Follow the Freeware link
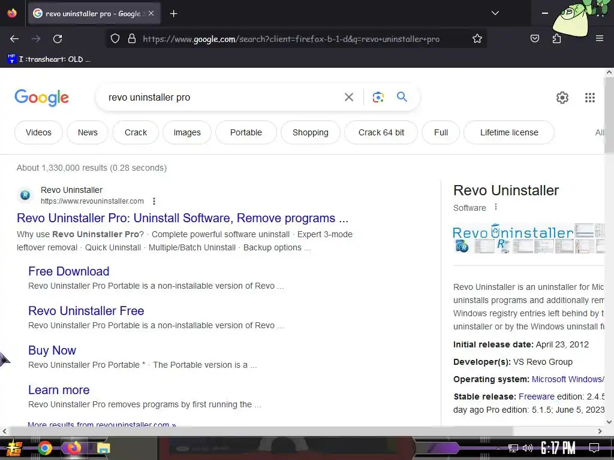This screenshot has width=614, height=460. click(x=537, y=397)
